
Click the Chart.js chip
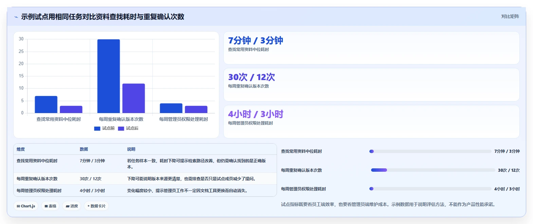click(26, 206)
